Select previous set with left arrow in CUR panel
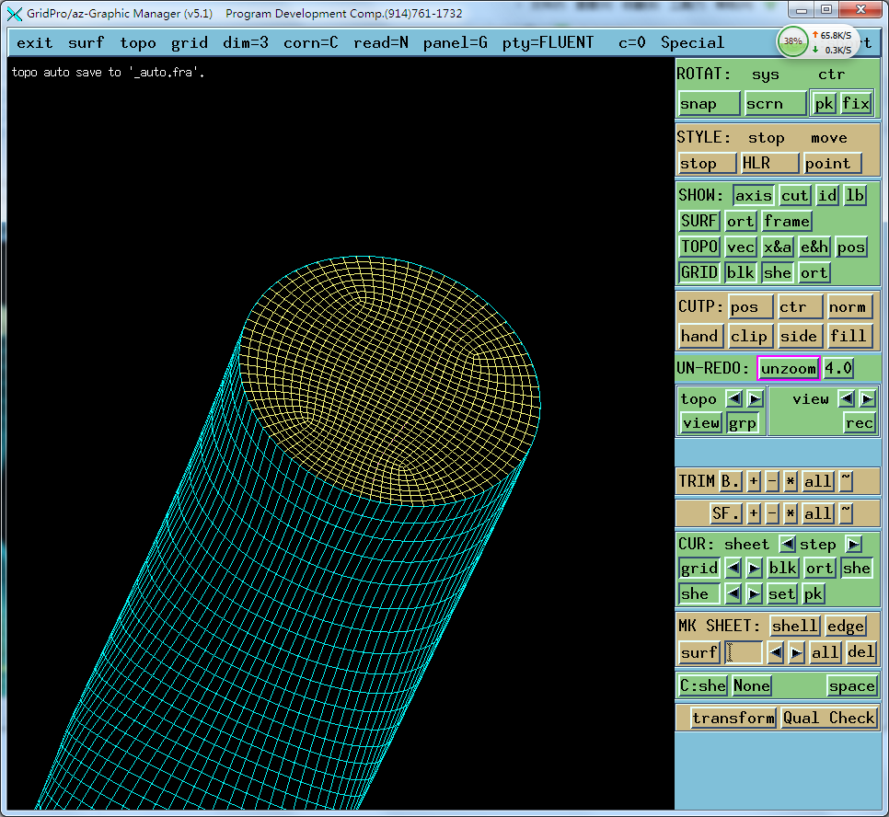 (733, 593)
